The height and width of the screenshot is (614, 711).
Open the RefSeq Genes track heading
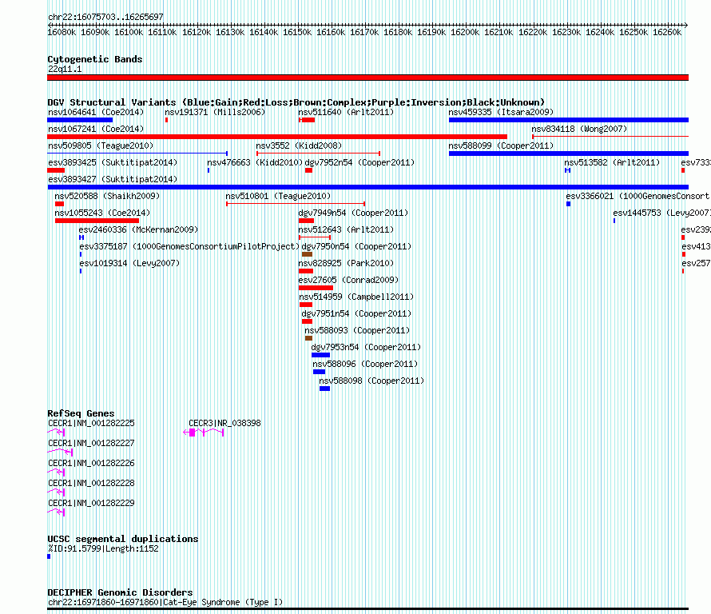[x=81, y=413]
